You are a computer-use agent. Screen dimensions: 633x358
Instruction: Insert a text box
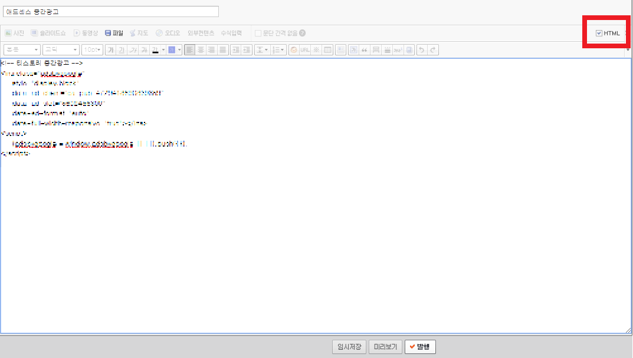pos(353,49)
